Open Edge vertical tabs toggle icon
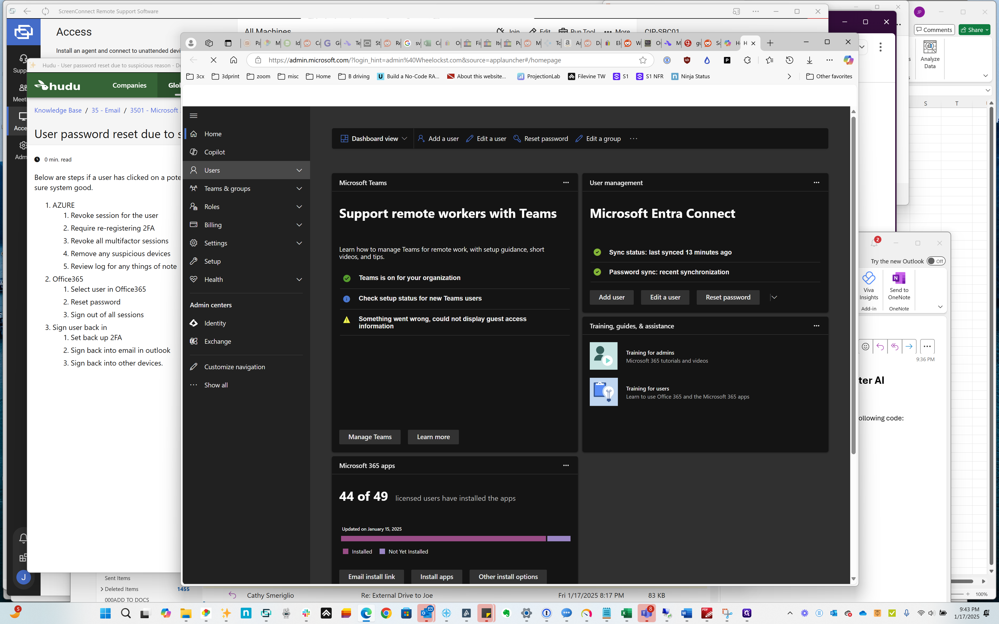 [x=228, y=43]
